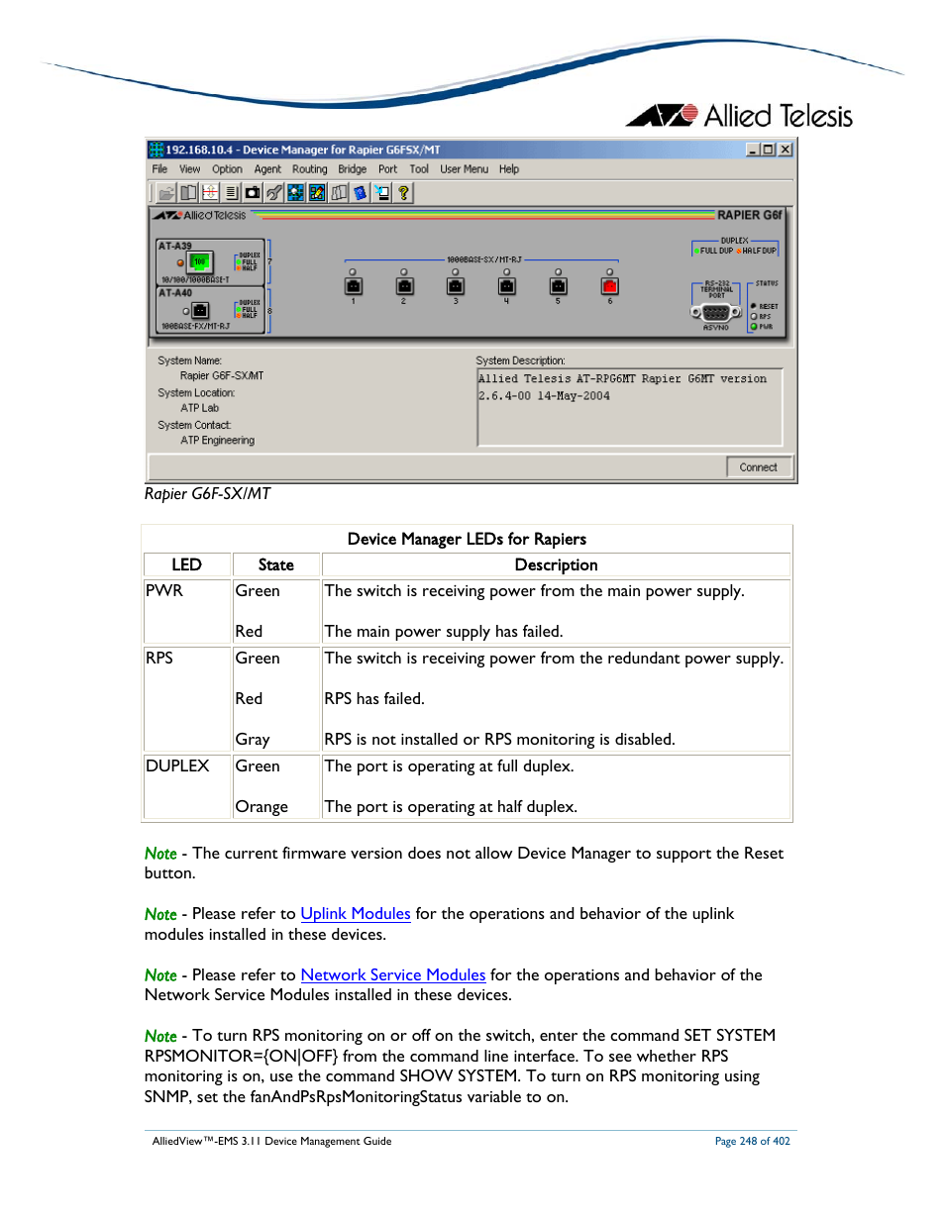Image resolution: width=945 pixels, height=1223 pixels.
Task: Click the text list toolbar icon
Action: point(231,192)
